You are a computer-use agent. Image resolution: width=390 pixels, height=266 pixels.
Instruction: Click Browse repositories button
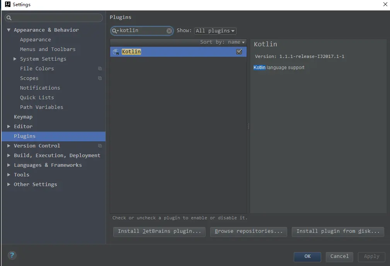(x=249, y=232)
